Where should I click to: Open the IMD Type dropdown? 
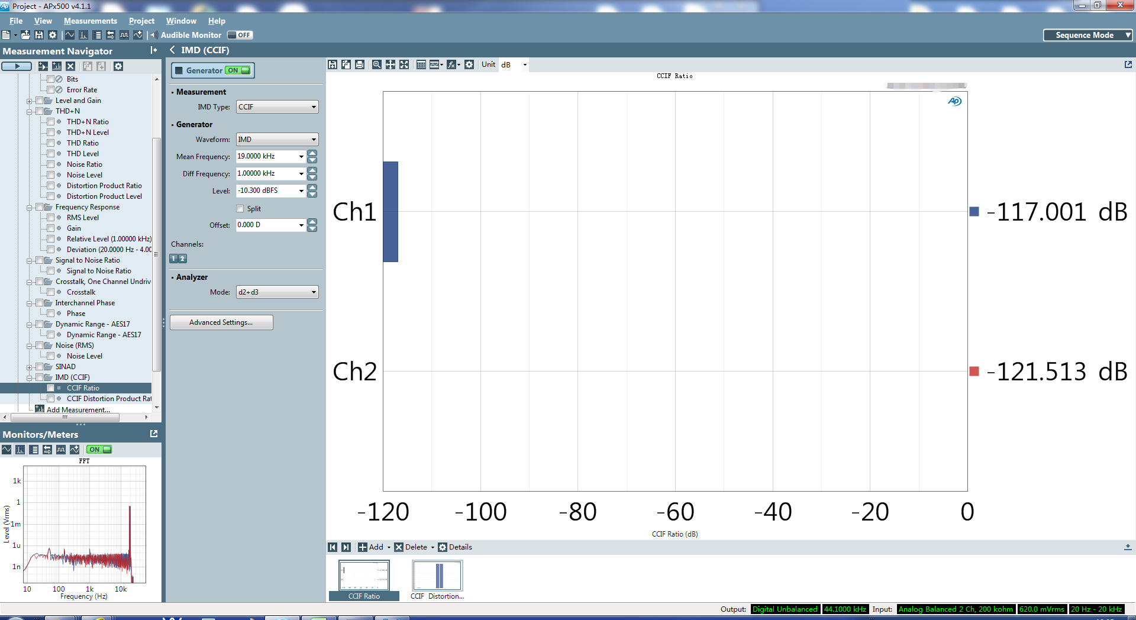[x=277, y=107]
